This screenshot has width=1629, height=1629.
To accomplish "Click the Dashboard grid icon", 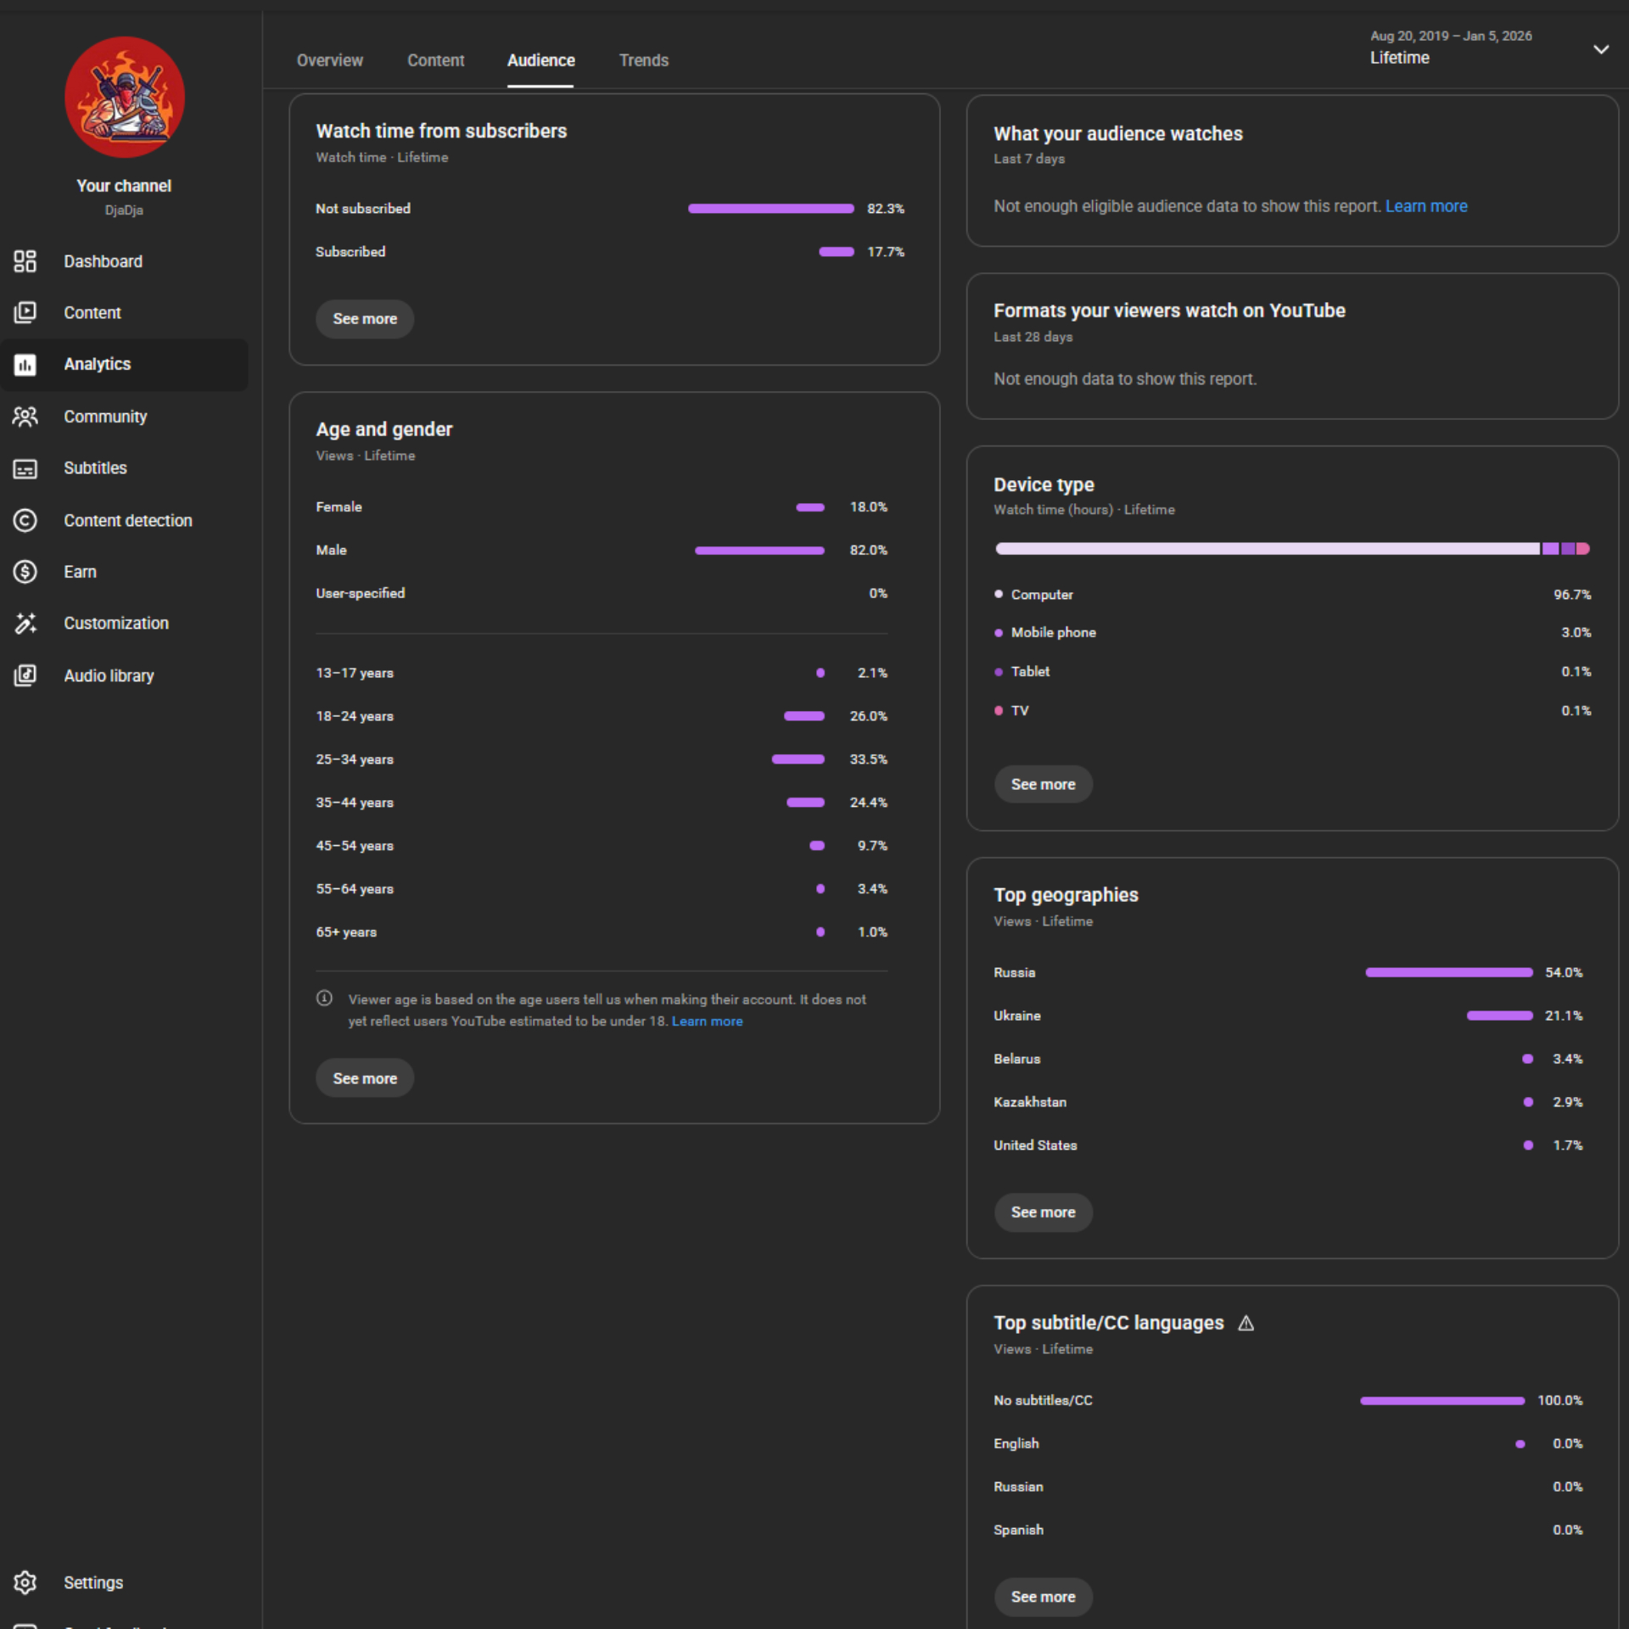I will click(x=25, y=261).
